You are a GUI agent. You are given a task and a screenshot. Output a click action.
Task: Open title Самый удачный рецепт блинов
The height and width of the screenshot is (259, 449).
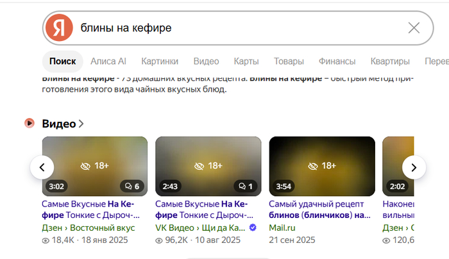319,210
